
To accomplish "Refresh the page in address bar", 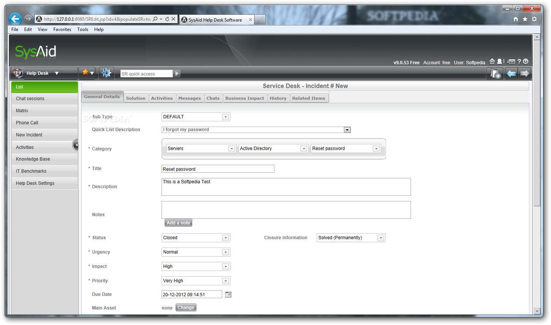I will click(x=167, y=19).
